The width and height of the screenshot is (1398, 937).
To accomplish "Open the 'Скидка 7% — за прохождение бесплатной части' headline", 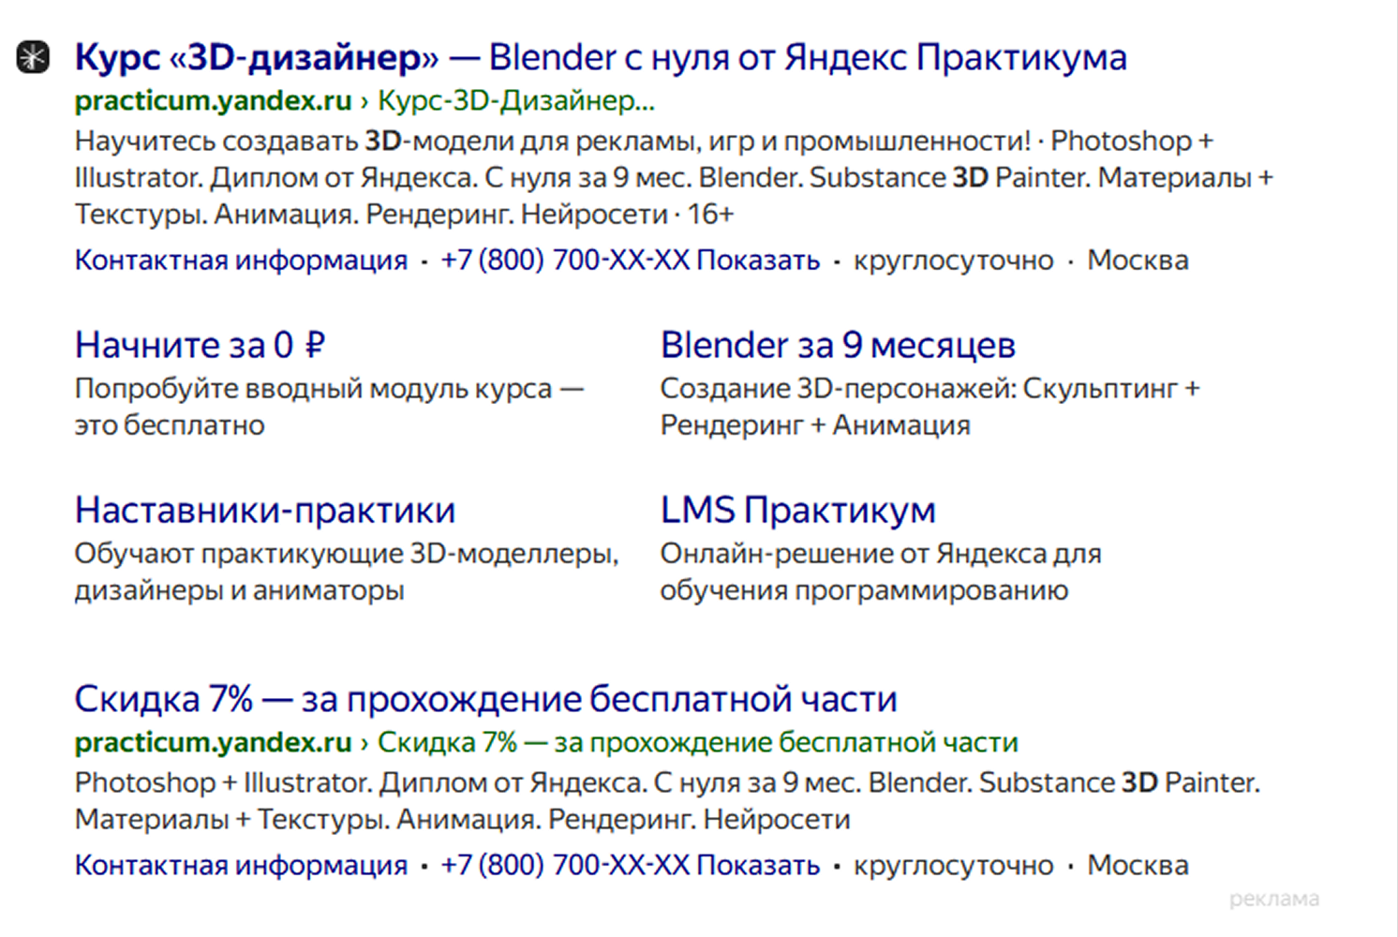I will pyautogui.click(x=485, y=699).
